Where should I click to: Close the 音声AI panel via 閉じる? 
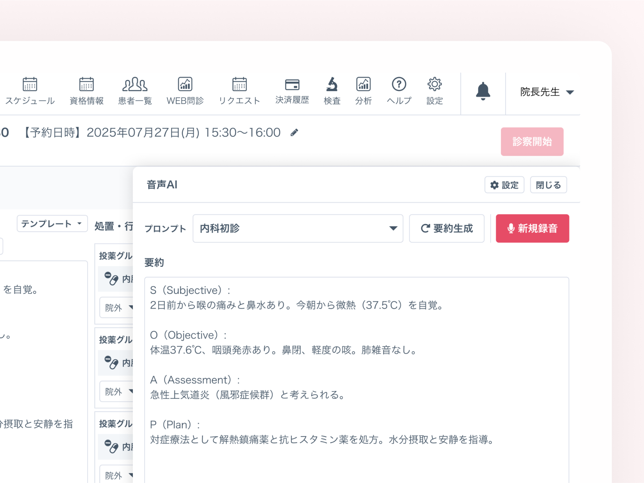click(x=548, y=185)
